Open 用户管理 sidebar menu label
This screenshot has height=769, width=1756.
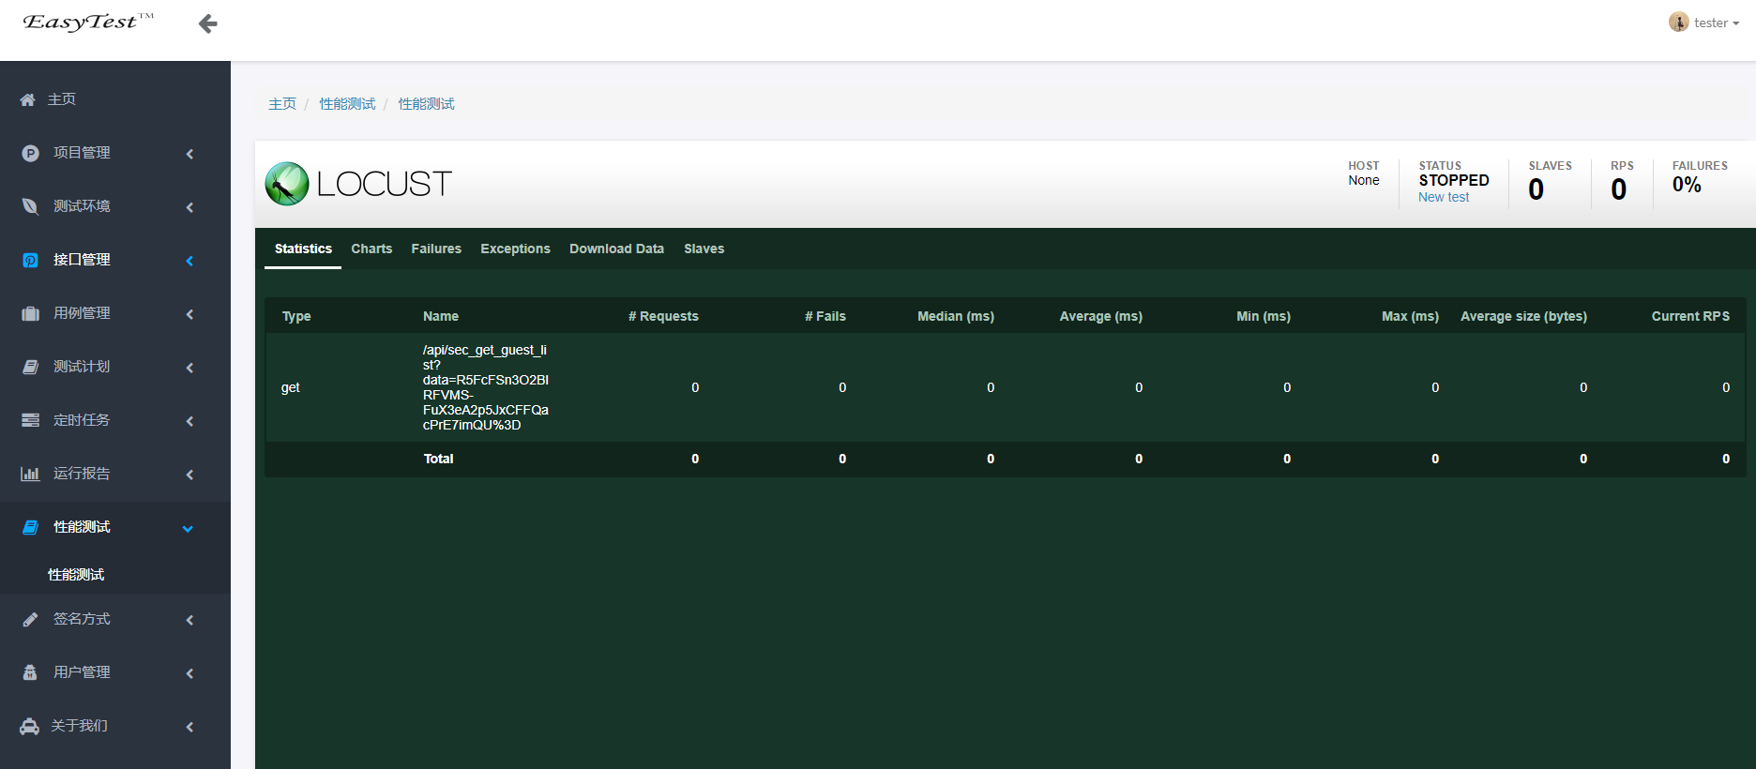(82, 672)
